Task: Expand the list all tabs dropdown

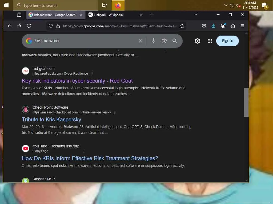Action: tap(196, 15)
